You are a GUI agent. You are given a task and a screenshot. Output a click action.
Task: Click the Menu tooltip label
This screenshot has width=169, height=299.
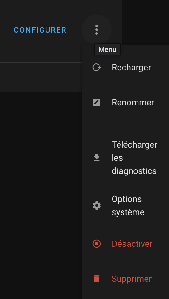(x=108, y=50)
